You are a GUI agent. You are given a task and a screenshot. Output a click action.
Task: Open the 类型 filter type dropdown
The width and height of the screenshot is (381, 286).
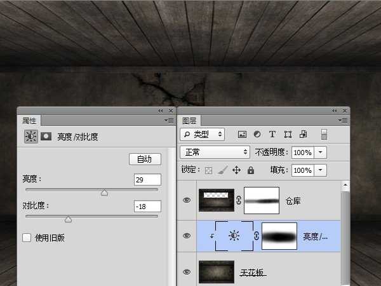click(202, 134)
